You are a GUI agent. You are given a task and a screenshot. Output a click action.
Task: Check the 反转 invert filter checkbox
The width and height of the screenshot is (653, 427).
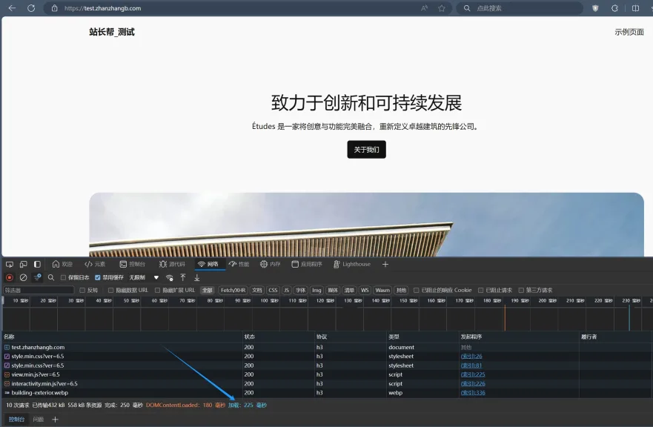click(82, 290)
